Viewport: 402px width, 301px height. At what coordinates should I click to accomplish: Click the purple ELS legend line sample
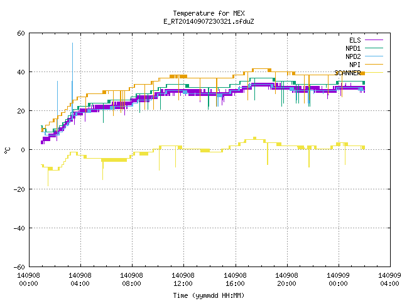coord(374,40)
